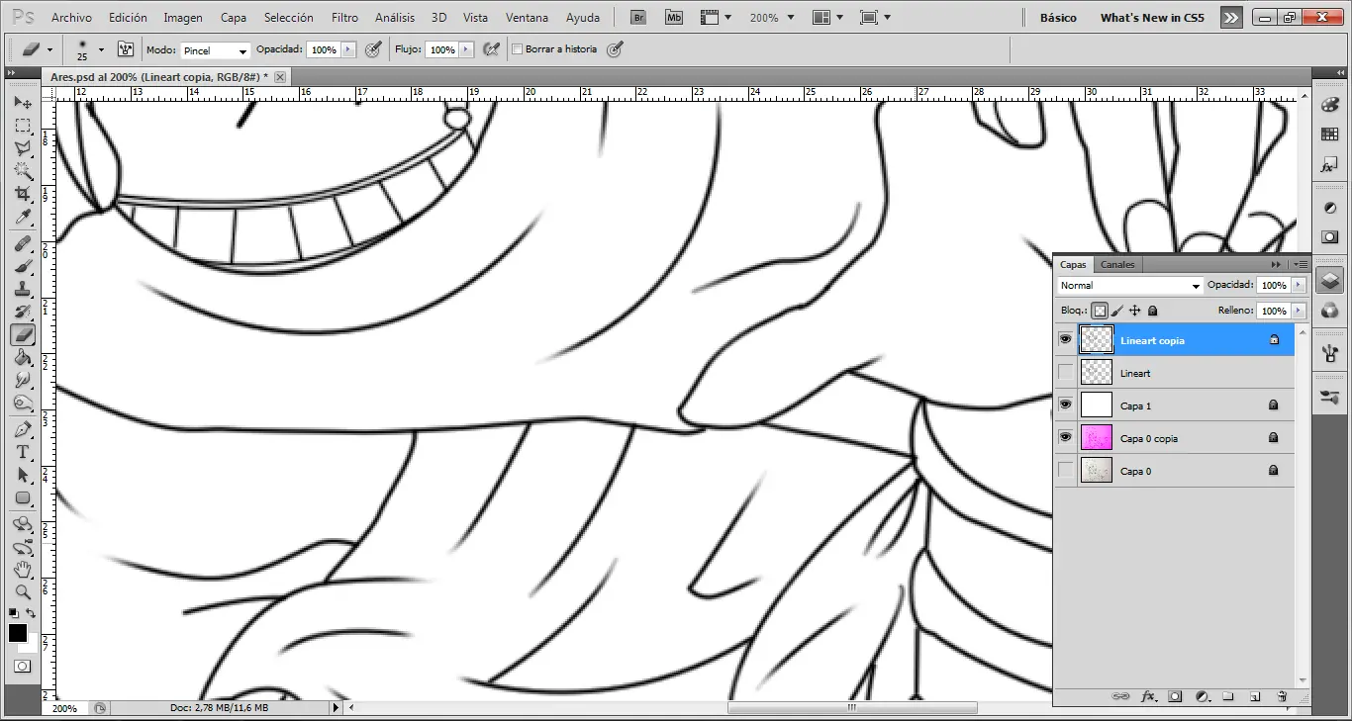
Task: Open the layer Opacidad slider arrow
Action: pyautogui.click(x=1299, y=285)
